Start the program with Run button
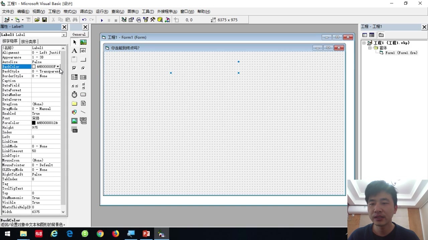Image resolution: width=428 pixels, height=240 pixels. coord(102,20)
